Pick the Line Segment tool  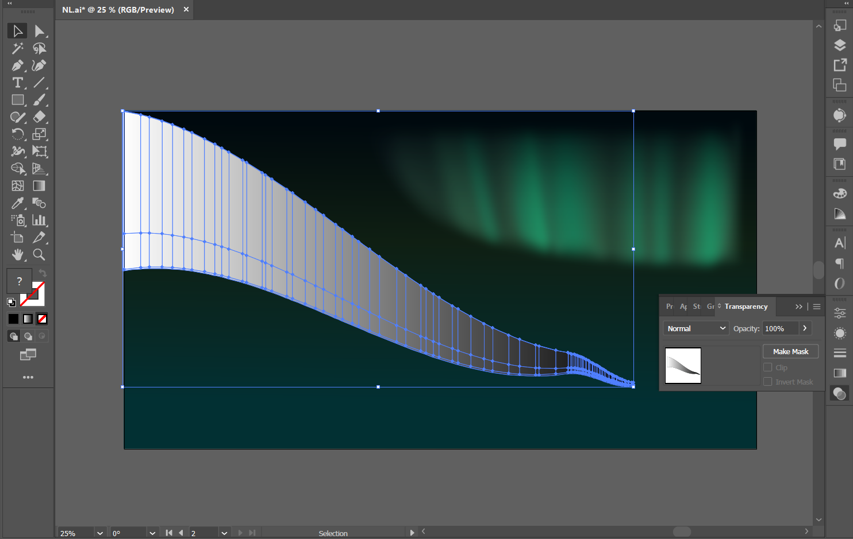pyautogui.click(x=39, y=83)
